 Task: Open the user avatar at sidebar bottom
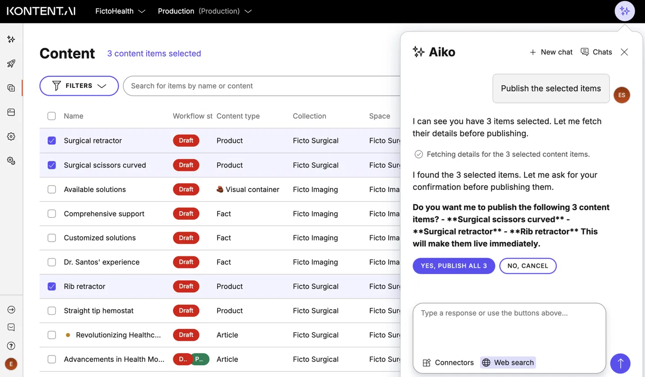[x=11, y=364]
